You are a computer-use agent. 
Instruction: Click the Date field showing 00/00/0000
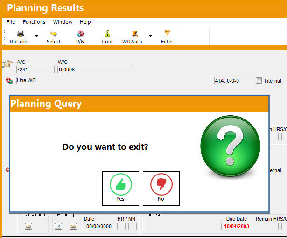pyautogui.click(x=99, y=226)
